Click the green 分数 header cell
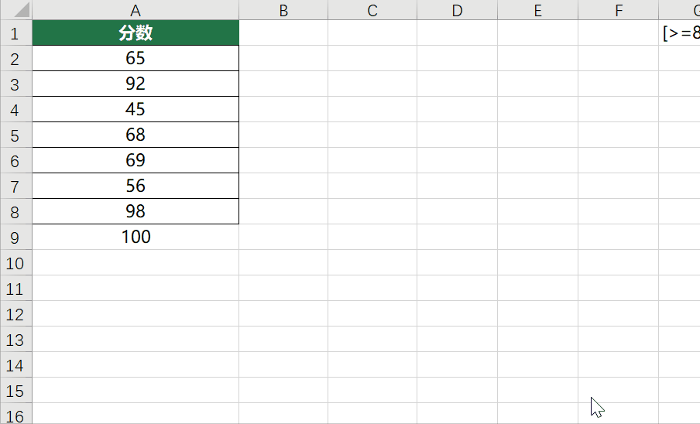Screen dimensions: 700x424 pos(136,32)
